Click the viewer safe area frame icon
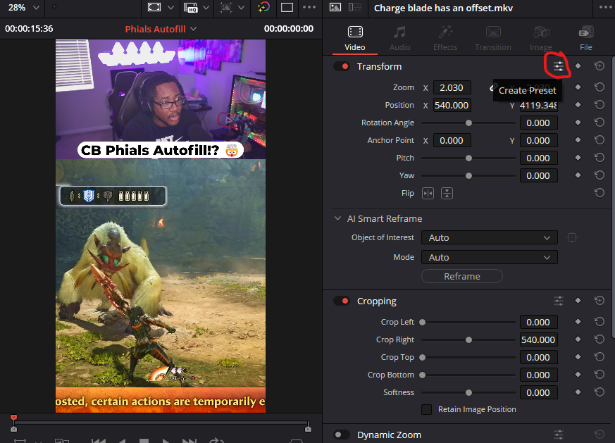615x443 pixels. pyautogui.click(x=154, y=8)
